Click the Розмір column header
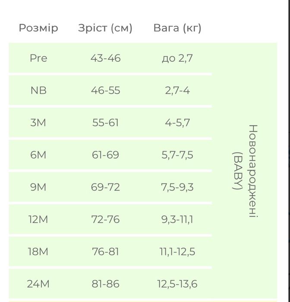Image resolution: width=290 pixels, height=302 pixels. point(38,28)
